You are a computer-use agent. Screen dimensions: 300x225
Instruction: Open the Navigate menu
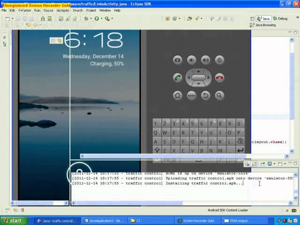pos(63,10)
